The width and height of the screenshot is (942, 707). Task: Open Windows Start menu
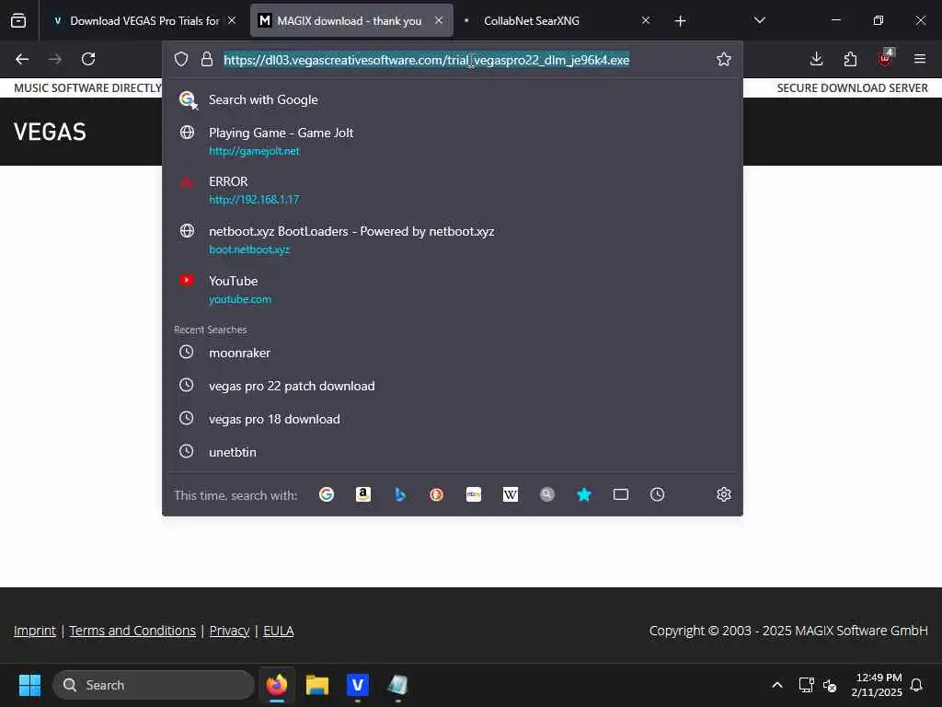click(29, 685)
